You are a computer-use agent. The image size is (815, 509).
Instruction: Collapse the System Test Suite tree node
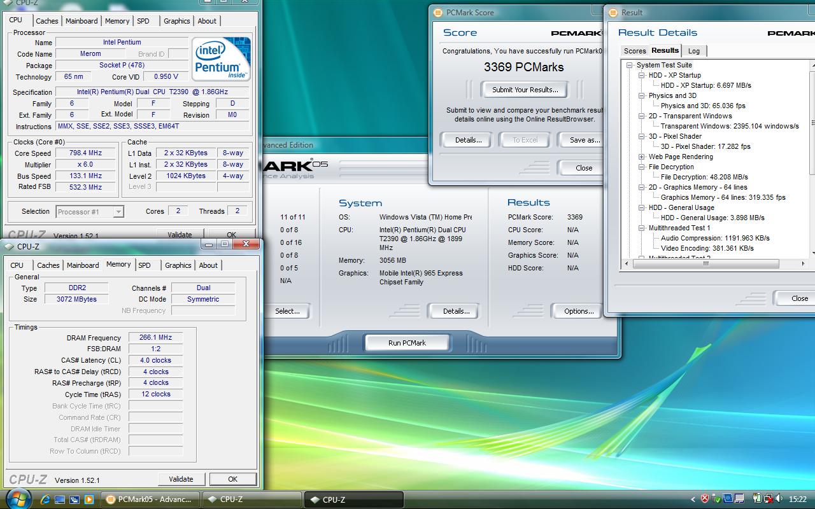point(629,65)
